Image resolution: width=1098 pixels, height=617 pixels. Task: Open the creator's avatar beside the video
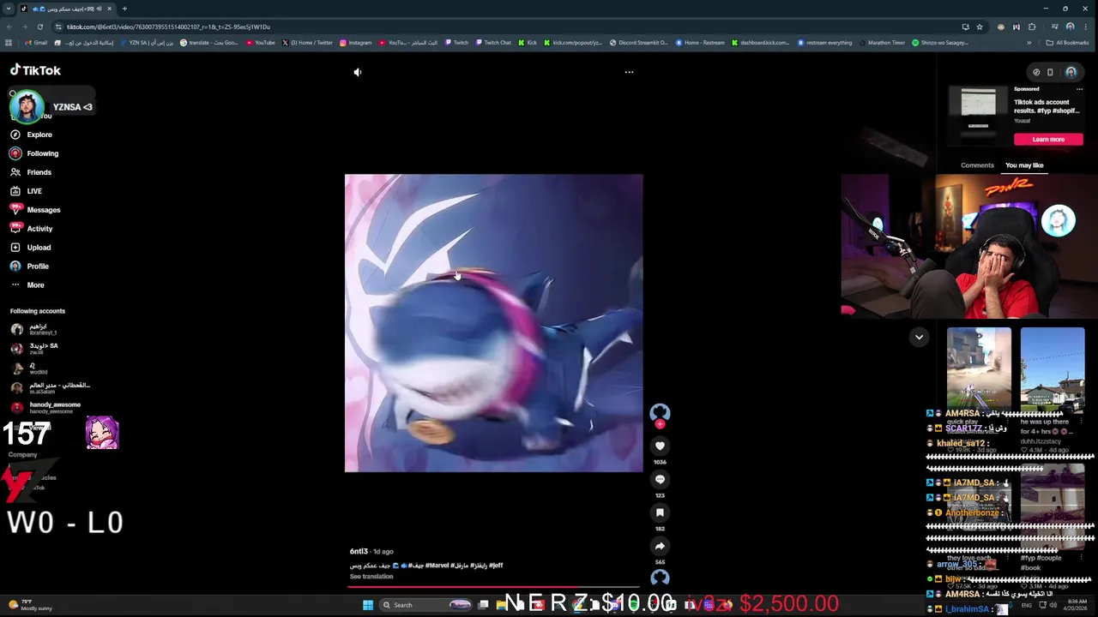660,412
